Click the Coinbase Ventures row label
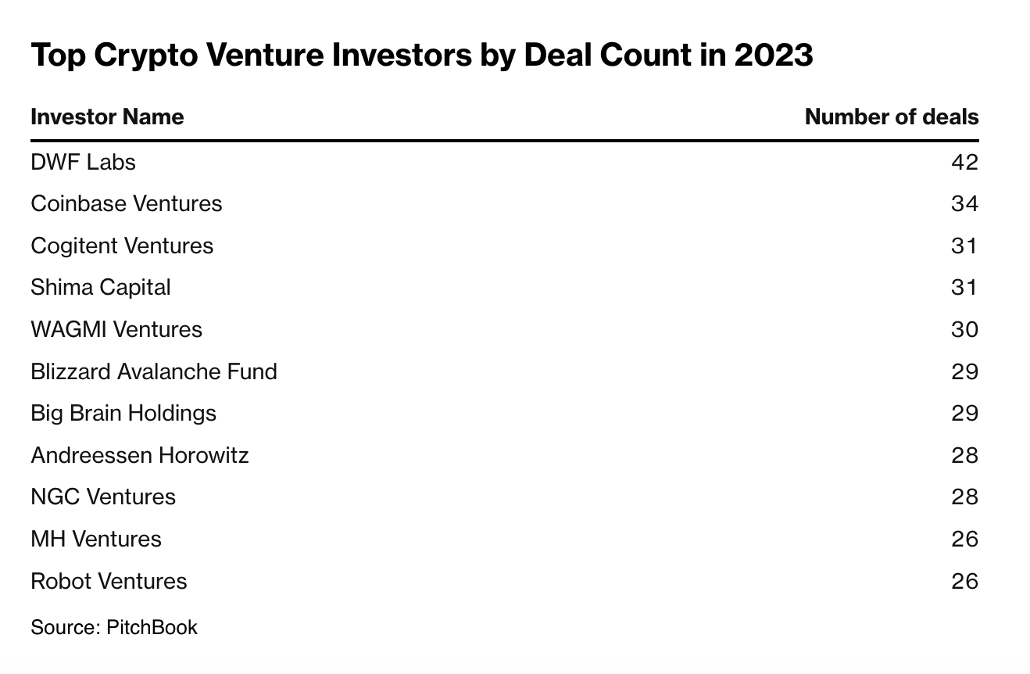The image size is (1030, 674). click(x=127, y=203)
